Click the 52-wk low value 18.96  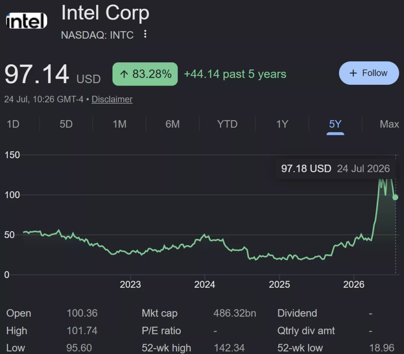382,348
